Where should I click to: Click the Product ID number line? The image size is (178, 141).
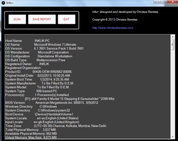38,72
